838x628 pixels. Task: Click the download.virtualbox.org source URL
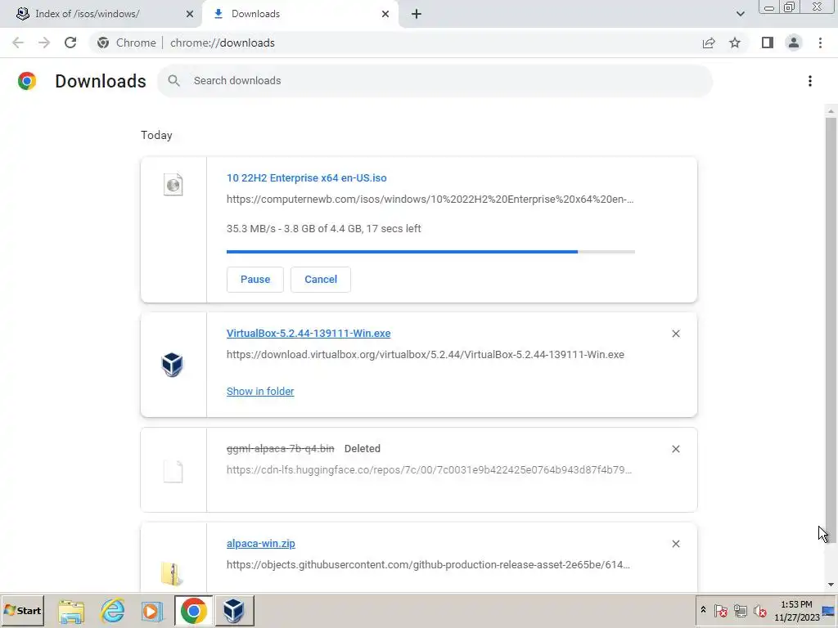[426, 355]
